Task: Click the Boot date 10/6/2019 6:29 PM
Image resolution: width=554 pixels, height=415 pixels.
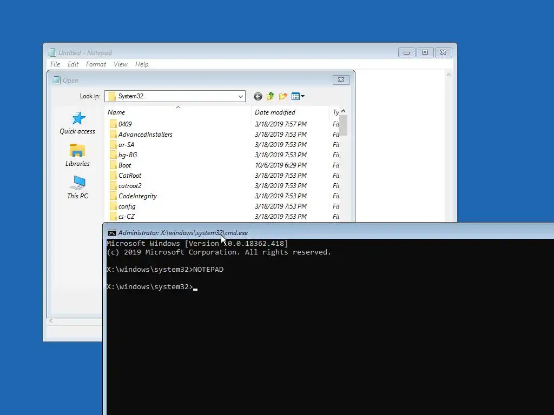Action: point(281,165)
